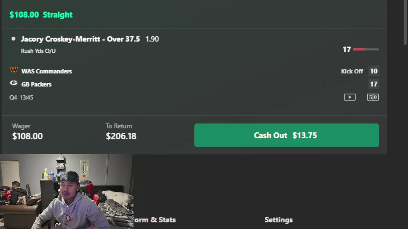Open the scoreboard stats icon
This screenshot has width=408, height=229.
point(373,97)
